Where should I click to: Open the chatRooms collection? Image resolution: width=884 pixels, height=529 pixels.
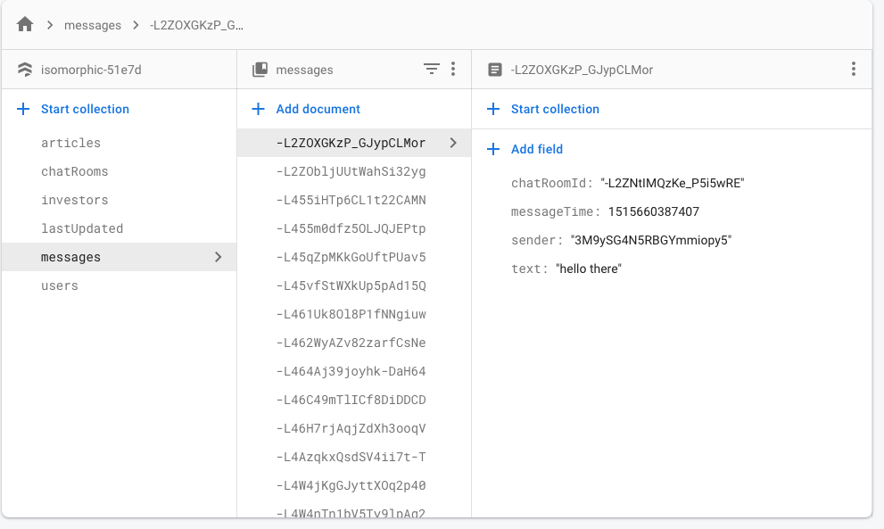coord(74,171)
